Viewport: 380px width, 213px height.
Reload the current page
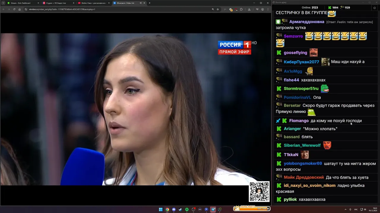click(14, 9)
